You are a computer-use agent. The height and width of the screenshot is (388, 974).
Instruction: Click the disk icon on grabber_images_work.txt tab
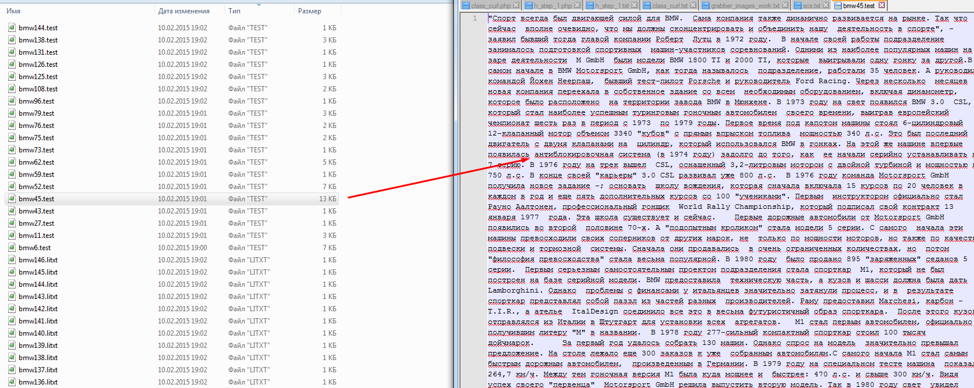pos(706,5)
